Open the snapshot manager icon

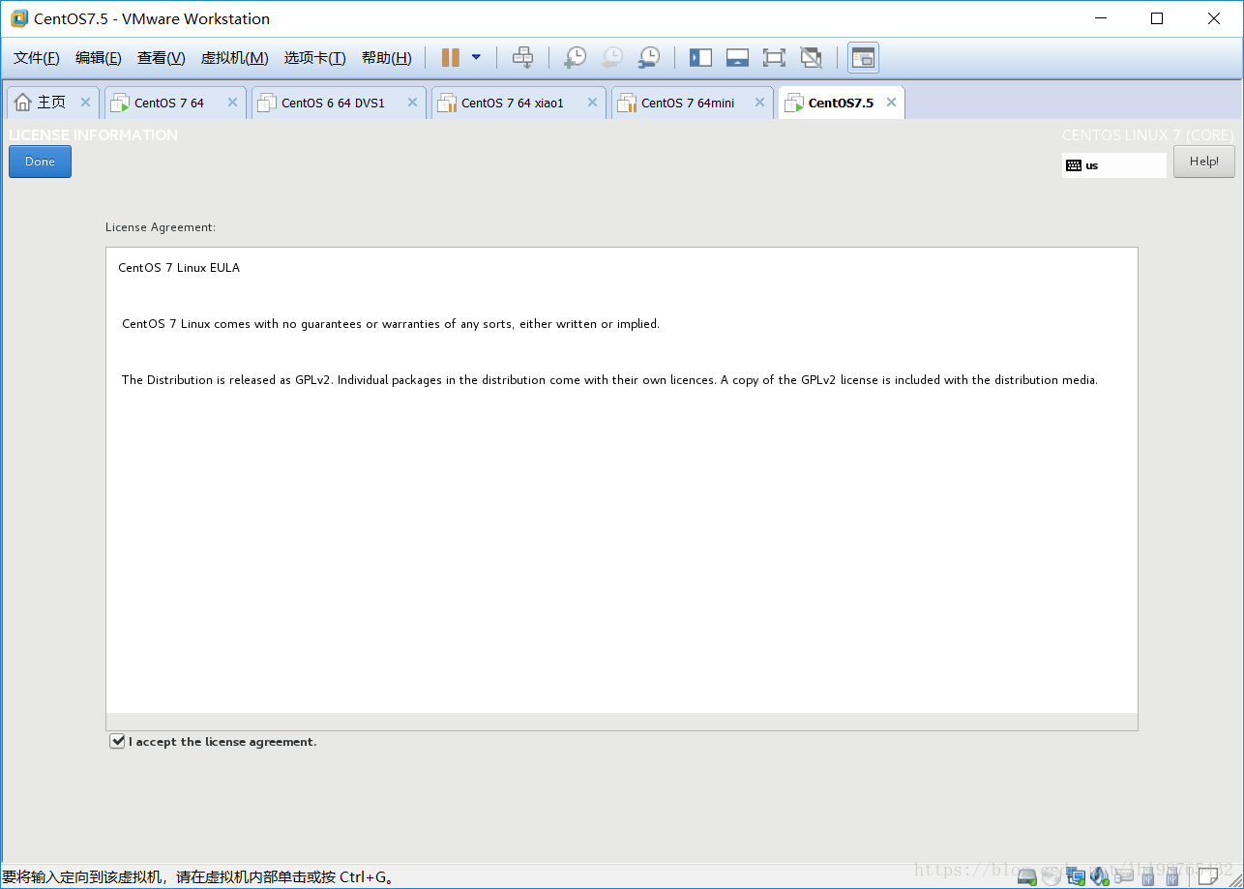pos(648,58)
